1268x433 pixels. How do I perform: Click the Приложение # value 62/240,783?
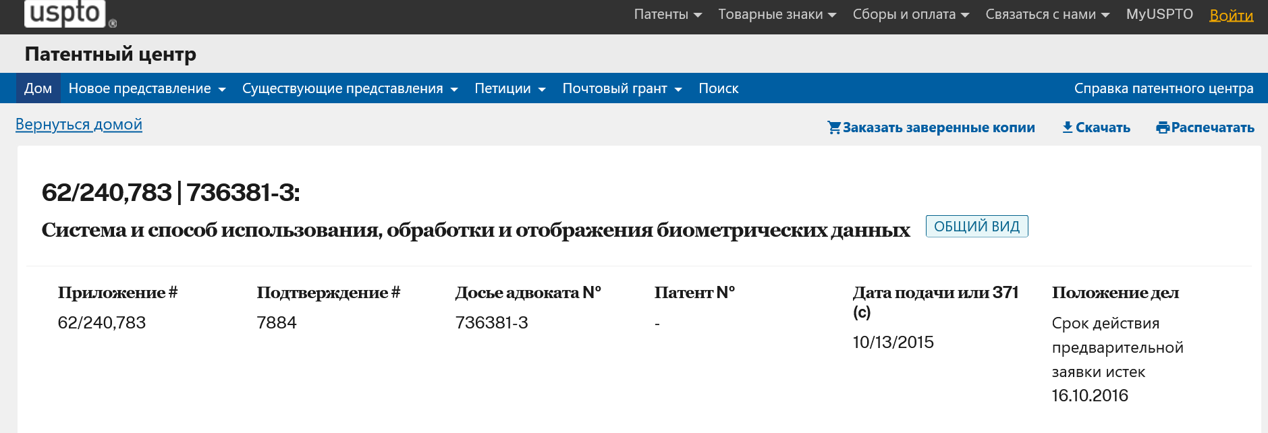102,322
